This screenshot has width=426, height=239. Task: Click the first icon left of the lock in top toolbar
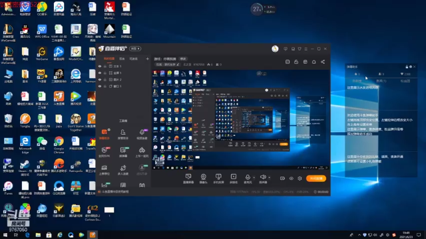pyautogui.click(x=288, y=62)
